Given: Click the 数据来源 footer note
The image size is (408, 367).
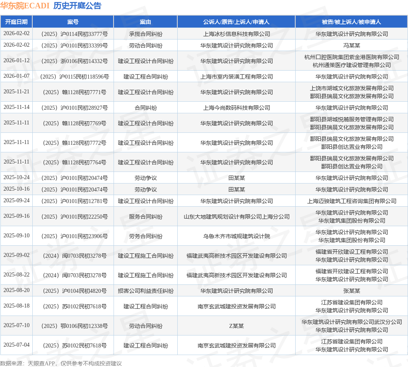Looking at the screenshot, I should point(61,363).
